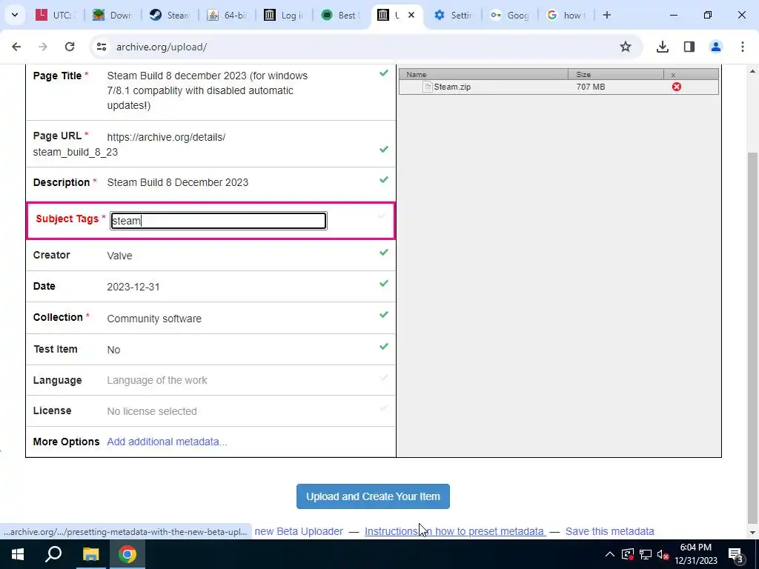
Task: Go back with the browser back arrow
Action: [16, 47]
